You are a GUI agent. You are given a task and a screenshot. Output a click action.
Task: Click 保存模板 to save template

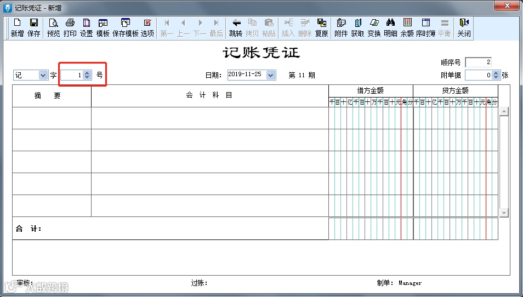point(126,27)
